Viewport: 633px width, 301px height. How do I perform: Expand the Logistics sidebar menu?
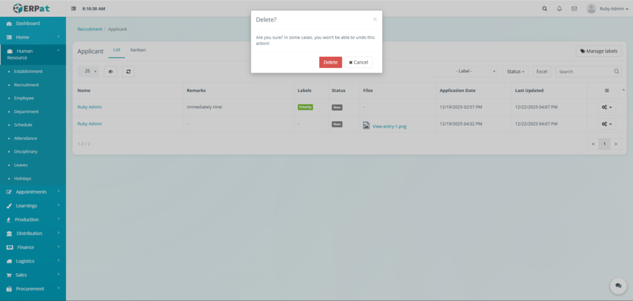click(33, 261)
